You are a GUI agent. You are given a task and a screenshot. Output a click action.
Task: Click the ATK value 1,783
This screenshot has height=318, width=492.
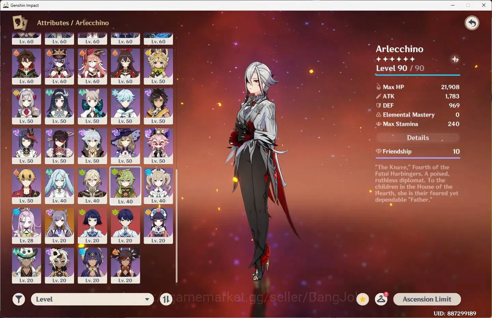click(452, 96)
